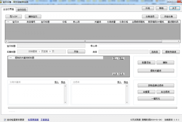Open the 检查更新版 link
Image resolution: width=182 pixels, height=122 pixels.
pos(33,120)
